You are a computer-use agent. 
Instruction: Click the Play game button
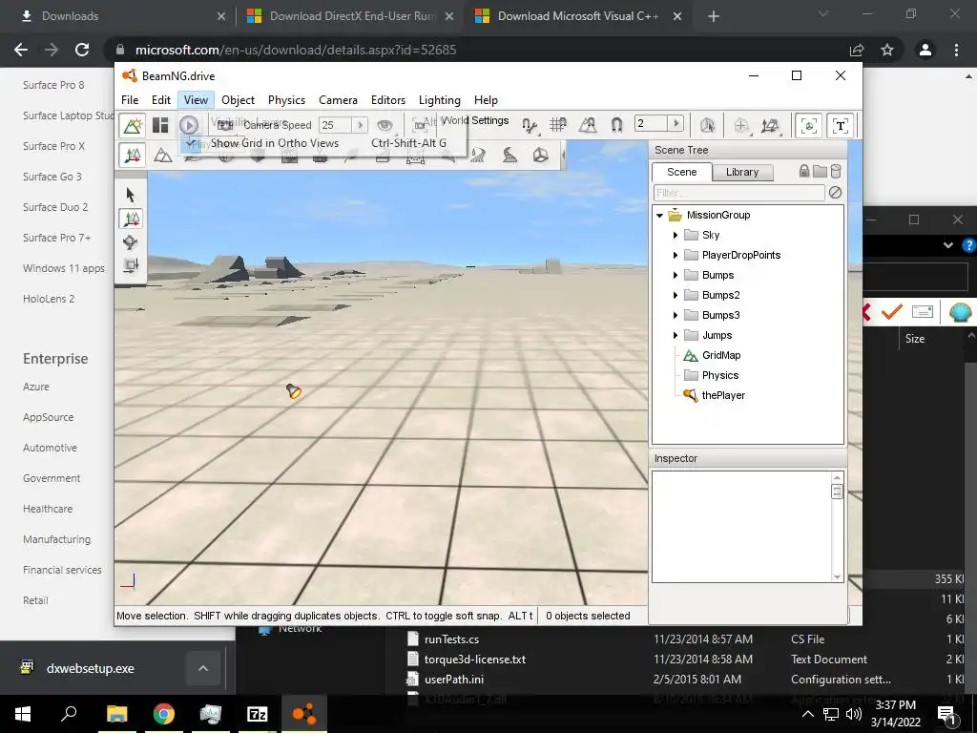pos(189,125)
